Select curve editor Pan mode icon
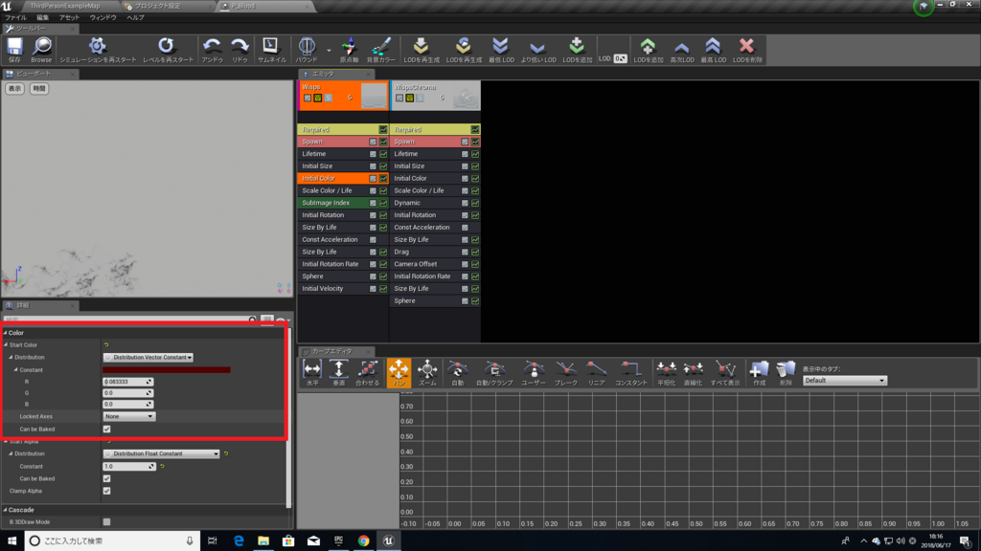This screenshot has height=551, width=981. coord(399,373)
